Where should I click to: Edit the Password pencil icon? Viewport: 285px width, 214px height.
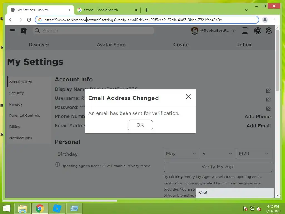[268, 109]
